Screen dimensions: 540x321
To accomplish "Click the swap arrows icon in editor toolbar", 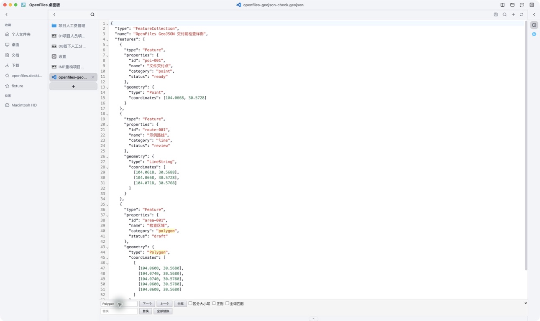I will pyautogui.click(x=522, y=15).
